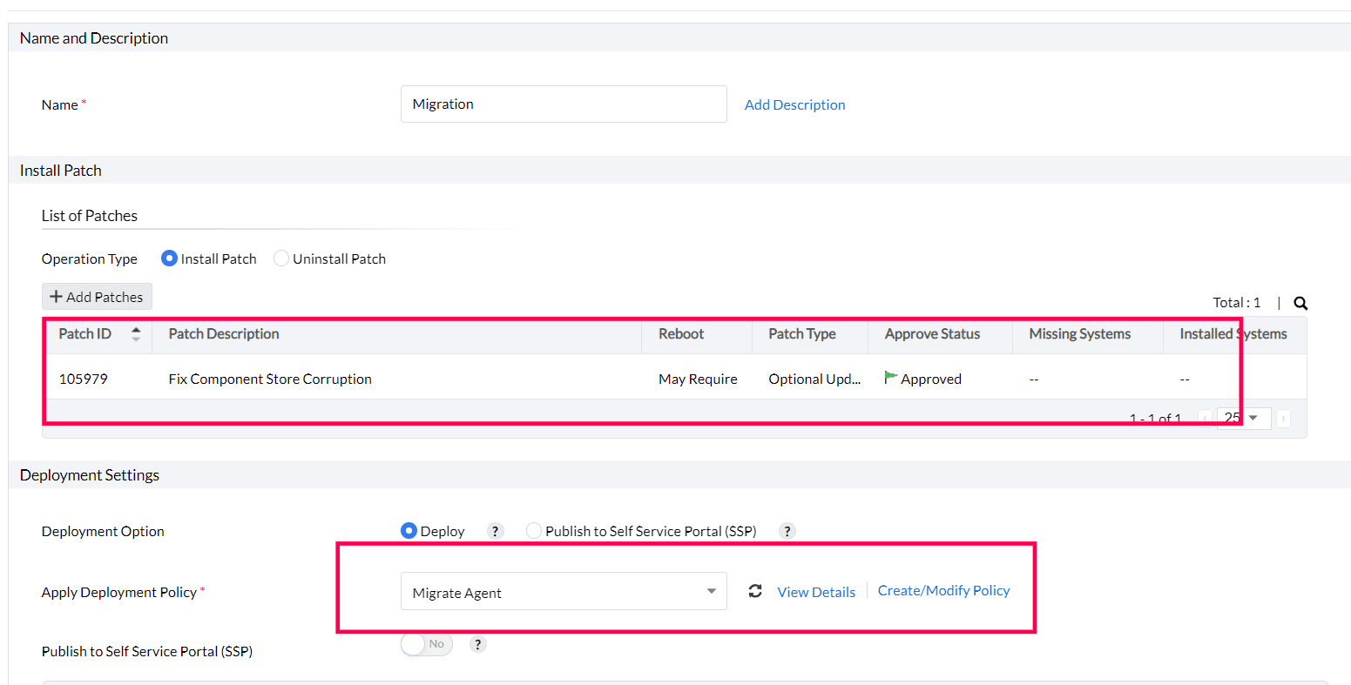Search the patch list with magnifier icon
The image size is (1351, 685).
[x=1300, y=303]
